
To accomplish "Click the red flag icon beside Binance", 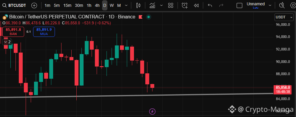I will pos(141,17).
